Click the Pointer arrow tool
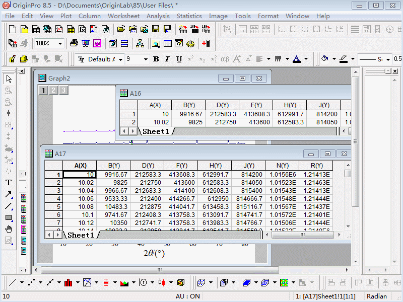Screen dimensions: 403x302 9,79
